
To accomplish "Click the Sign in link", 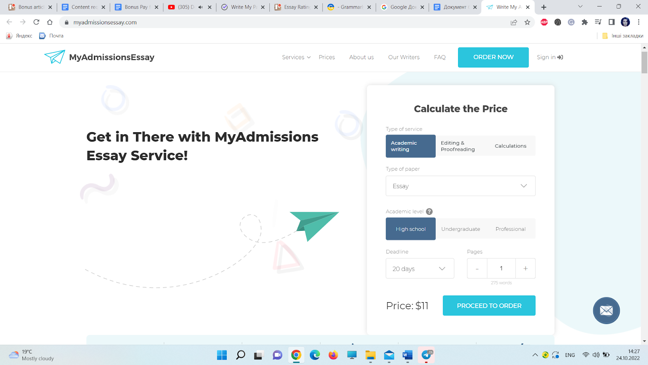I will 550,57.
